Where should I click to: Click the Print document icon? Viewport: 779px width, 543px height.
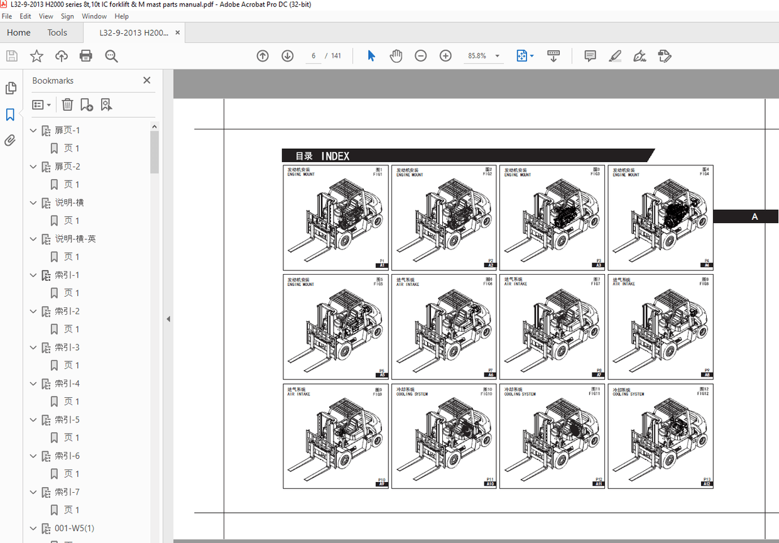pyautogui.click(x=85, y=55)
